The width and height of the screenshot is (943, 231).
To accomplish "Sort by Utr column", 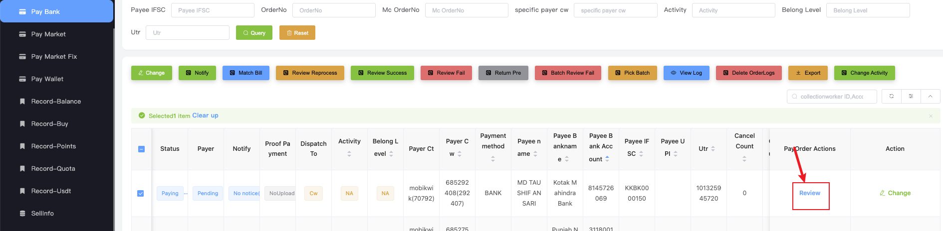I will coord(713,149).
